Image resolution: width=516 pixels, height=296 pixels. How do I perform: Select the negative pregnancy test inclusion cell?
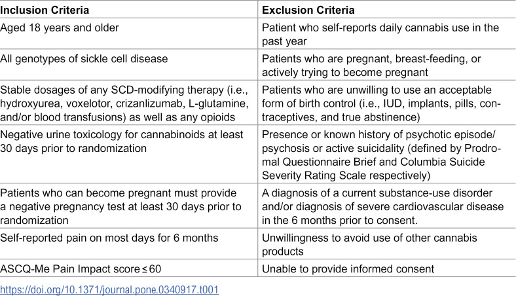[x=128, y=206]
